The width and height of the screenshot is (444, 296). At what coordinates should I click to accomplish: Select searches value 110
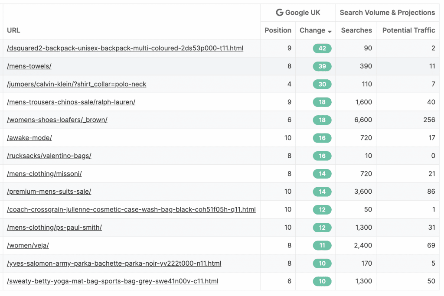point(367,84)
